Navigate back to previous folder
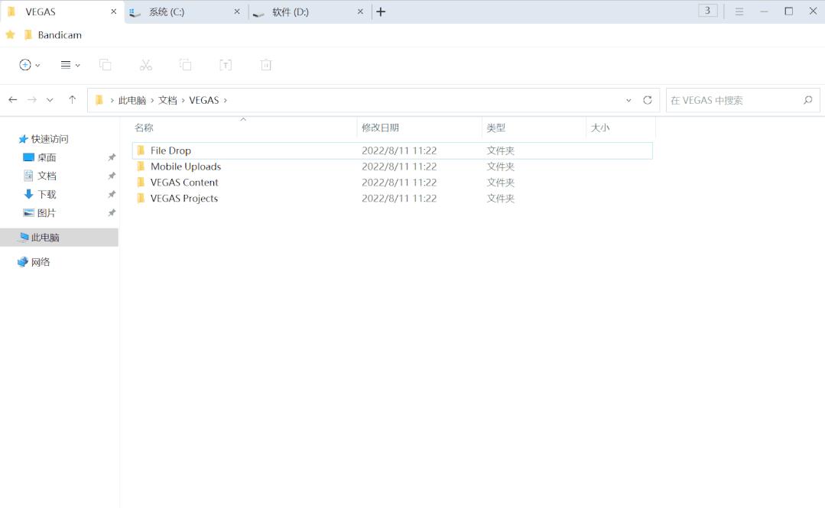825x508 pixels. coord(13,100)
